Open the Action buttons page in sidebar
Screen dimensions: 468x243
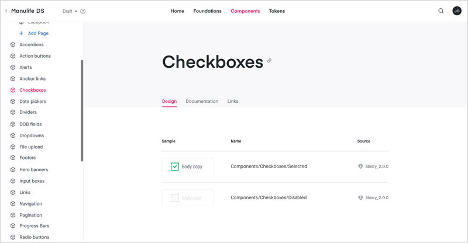pos(35,56)
